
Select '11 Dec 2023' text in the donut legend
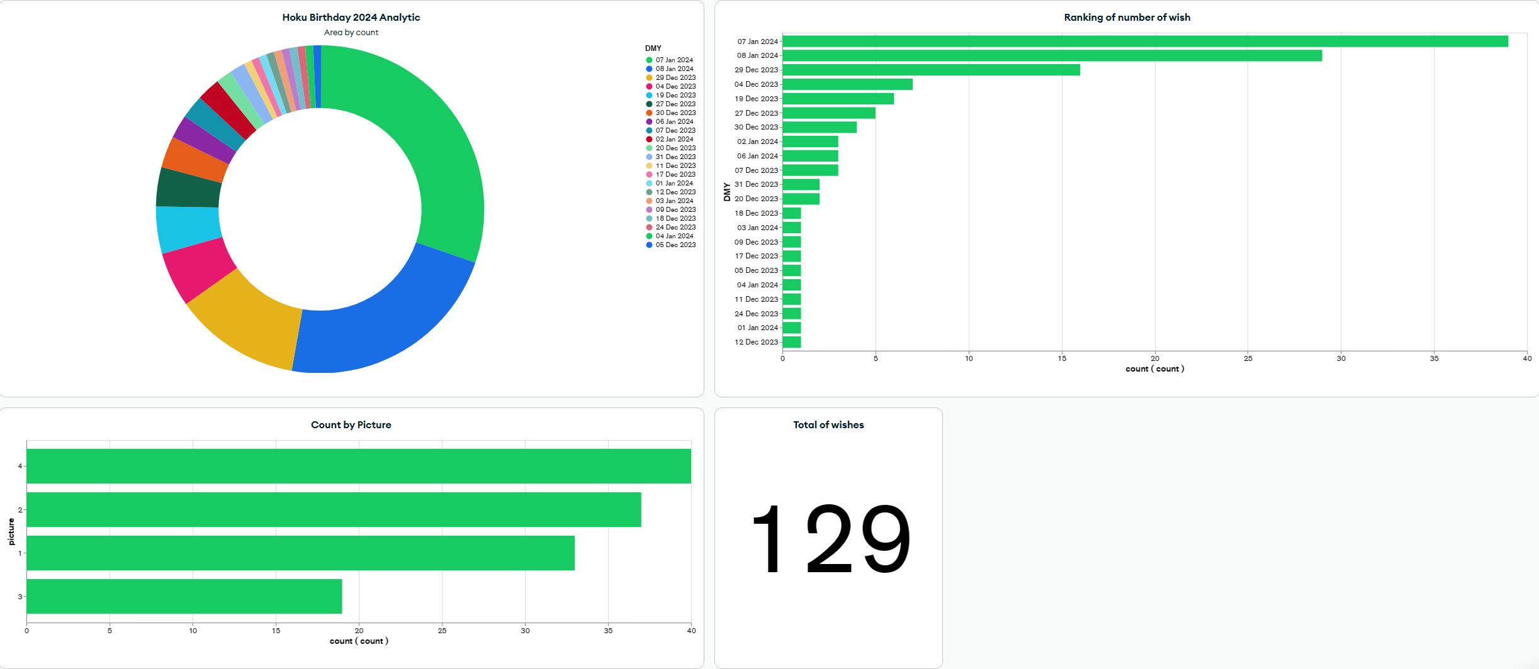[675, 165]
